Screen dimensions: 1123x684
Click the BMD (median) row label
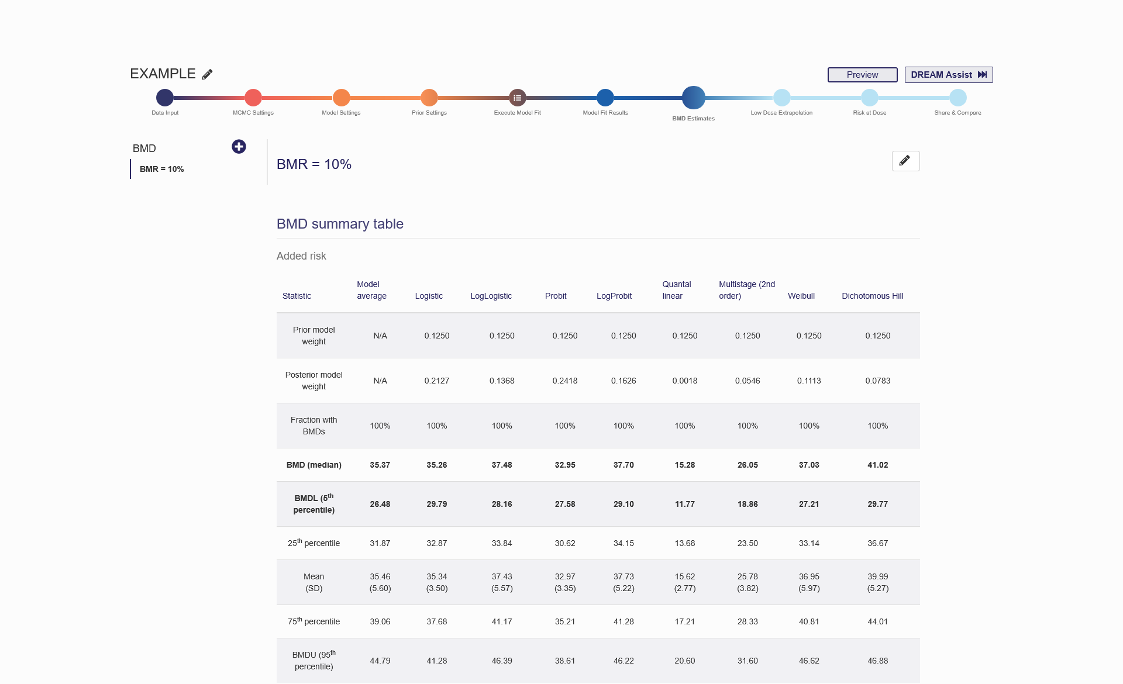click(314, 465)
